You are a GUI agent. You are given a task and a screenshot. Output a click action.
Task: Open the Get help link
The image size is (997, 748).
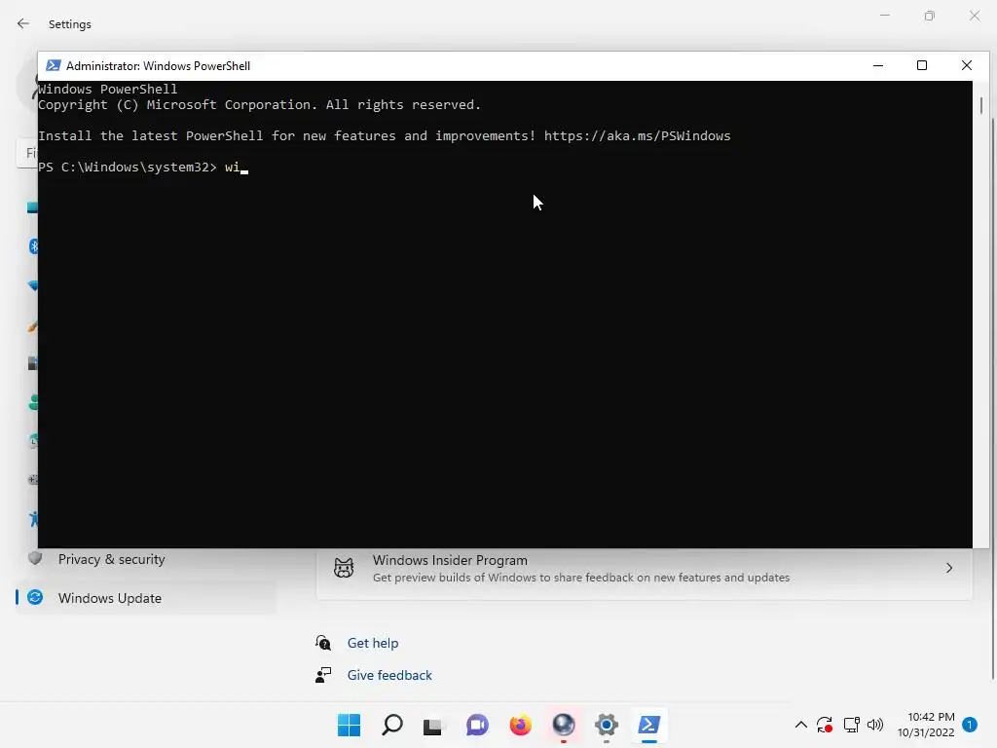[373, 643]
